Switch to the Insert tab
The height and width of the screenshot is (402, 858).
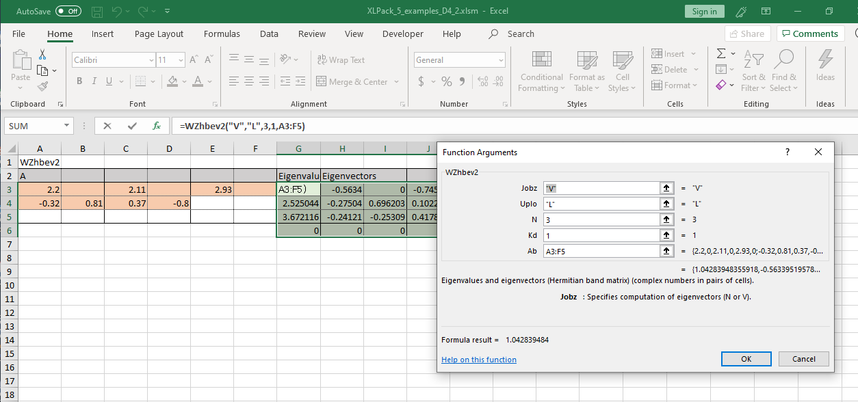click(103, 33)
